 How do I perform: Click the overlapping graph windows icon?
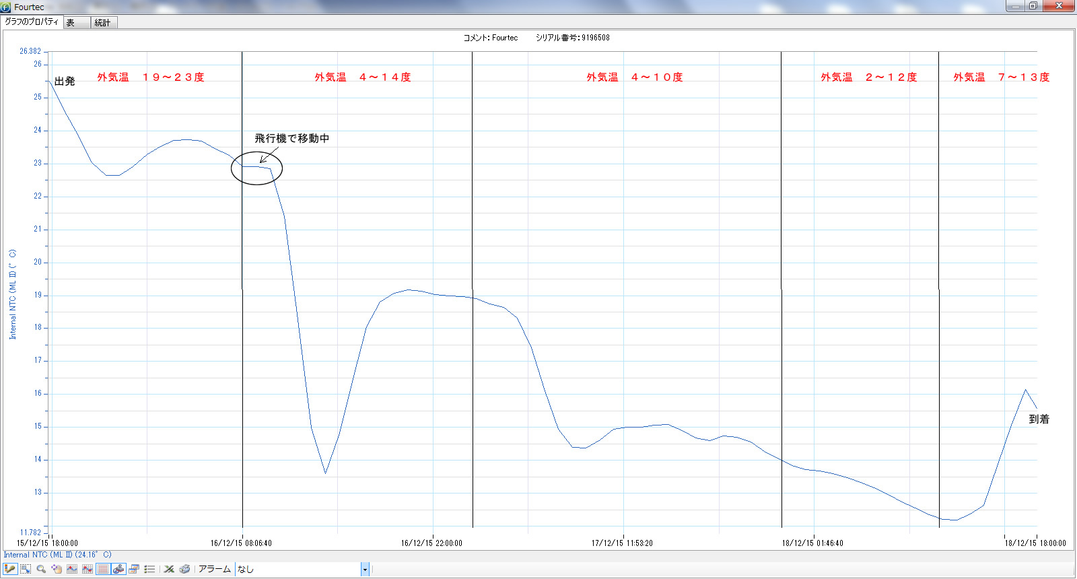pyautogui.click(x=134, y=569)
